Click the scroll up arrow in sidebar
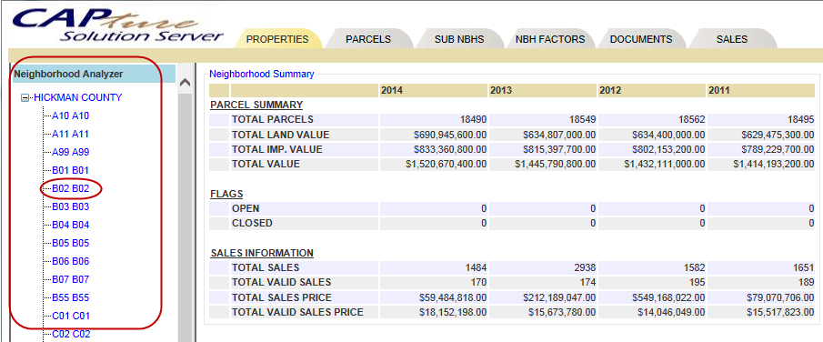Screen dimensions: 823x342 click(185, 83)
